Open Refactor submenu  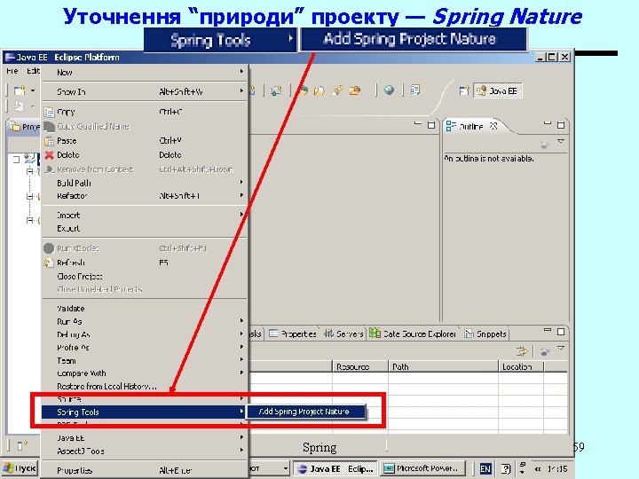[x=145, y=196]
